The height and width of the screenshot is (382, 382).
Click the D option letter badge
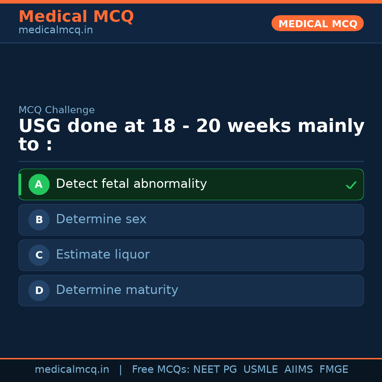coord(39,290)
